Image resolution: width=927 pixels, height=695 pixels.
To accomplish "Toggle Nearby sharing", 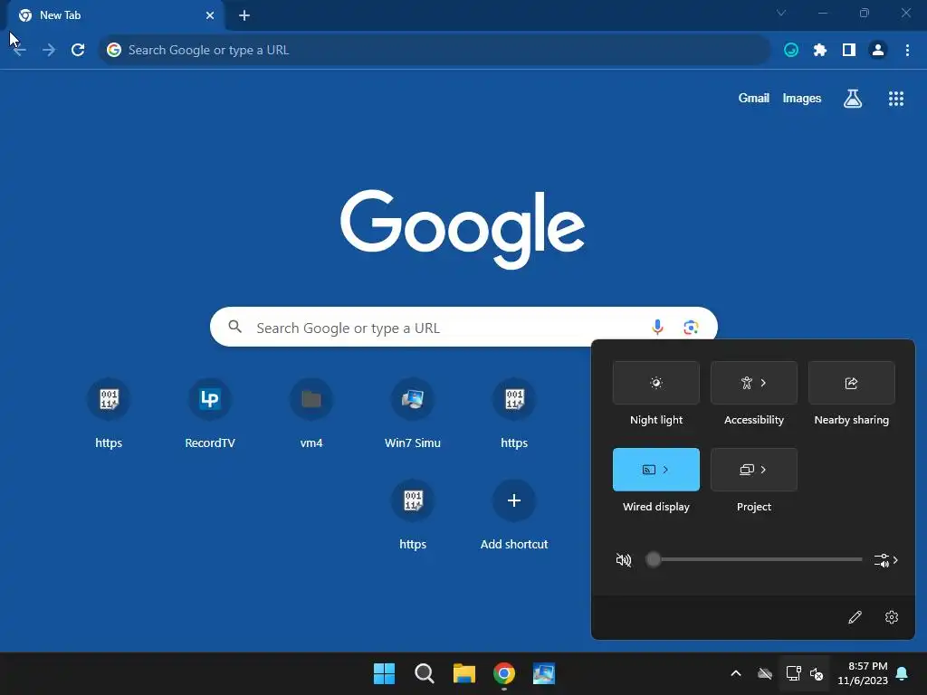I will pos(851,383).
